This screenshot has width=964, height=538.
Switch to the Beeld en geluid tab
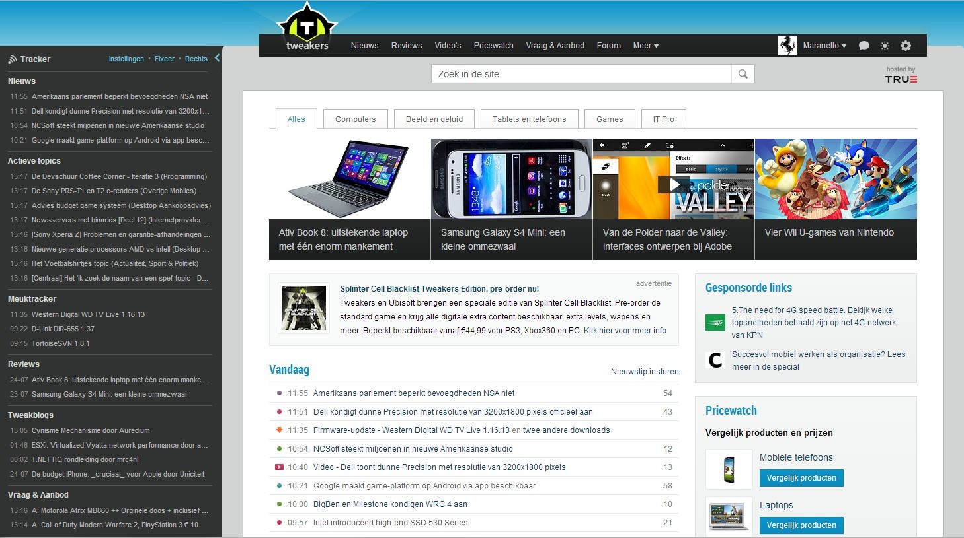434,119
